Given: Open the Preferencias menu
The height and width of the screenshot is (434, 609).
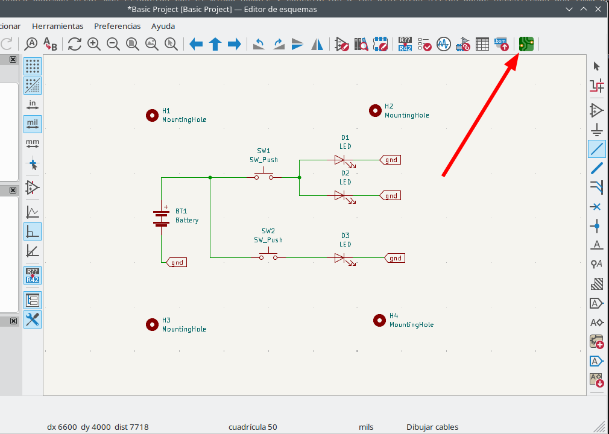Looking at the screenshot, I should [x=117, y=26].
